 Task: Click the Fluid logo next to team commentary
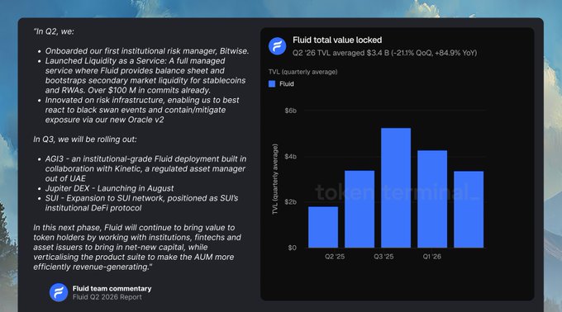click(59, 292)
